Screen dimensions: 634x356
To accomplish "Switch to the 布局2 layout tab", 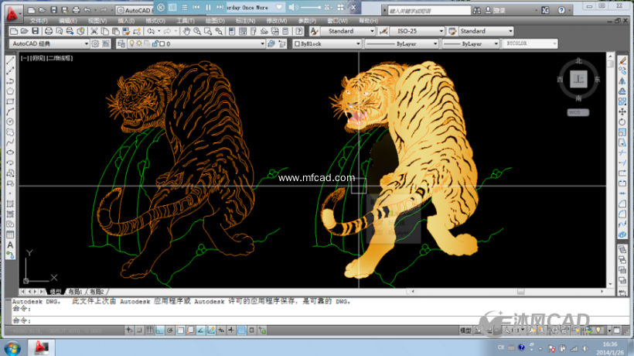I will tap(97, 292).
